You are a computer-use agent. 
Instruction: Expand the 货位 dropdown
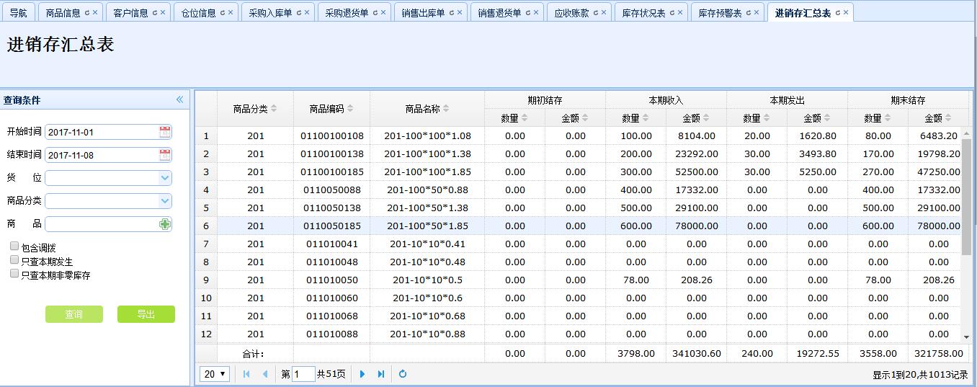coord(165,178)
